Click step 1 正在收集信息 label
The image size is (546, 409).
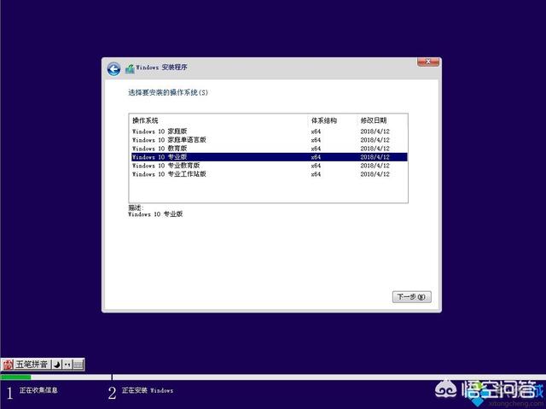click(x=38, y=390)
